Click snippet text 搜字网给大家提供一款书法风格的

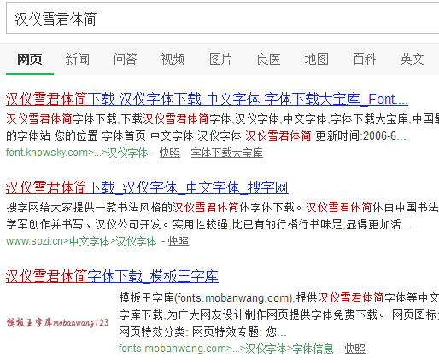(x=90, y=208)
